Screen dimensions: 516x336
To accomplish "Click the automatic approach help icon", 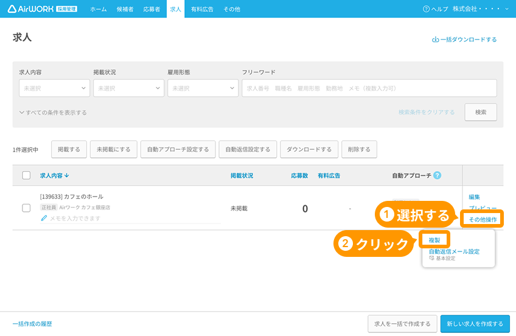I will [x=437, y=175].
